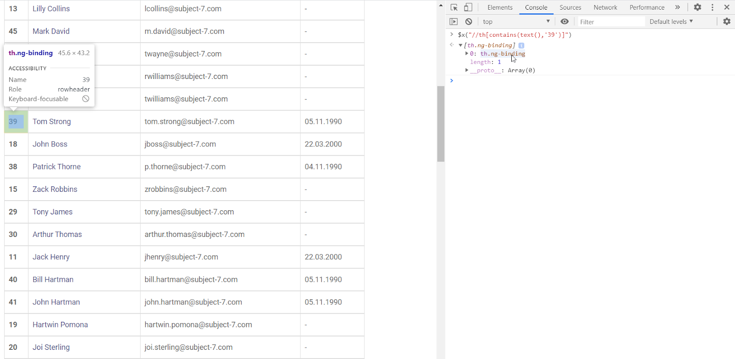Expand the __proto__ Array(0) entry
This screenshot has height=359, width=735.
pos(467,70)
